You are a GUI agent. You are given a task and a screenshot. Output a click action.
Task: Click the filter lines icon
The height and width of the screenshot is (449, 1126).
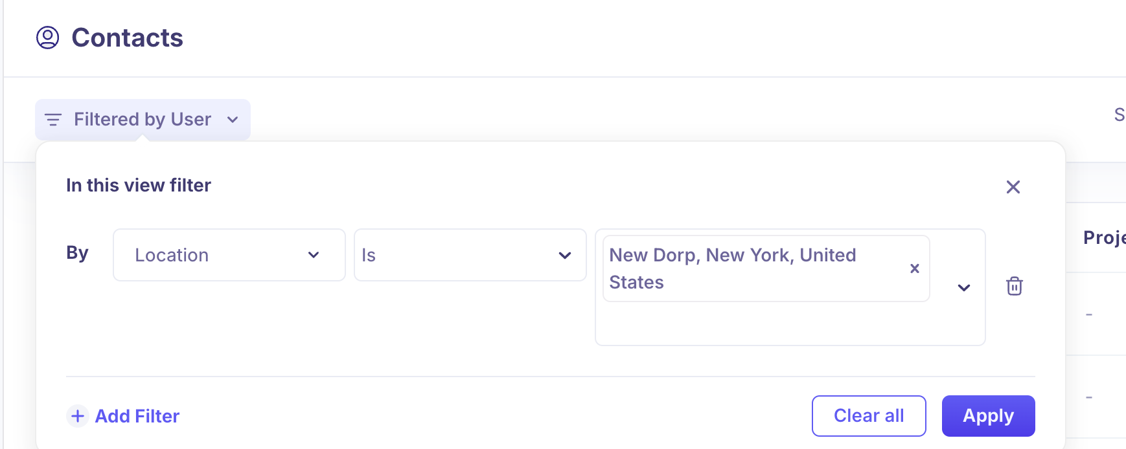coord(53,120)
